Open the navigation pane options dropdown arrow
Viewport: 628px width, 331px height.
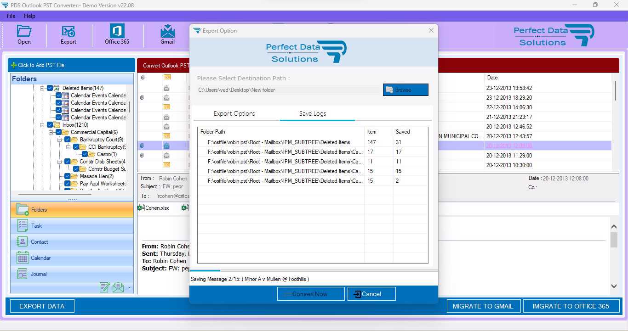pyautogui.click(x=130, y=288)
